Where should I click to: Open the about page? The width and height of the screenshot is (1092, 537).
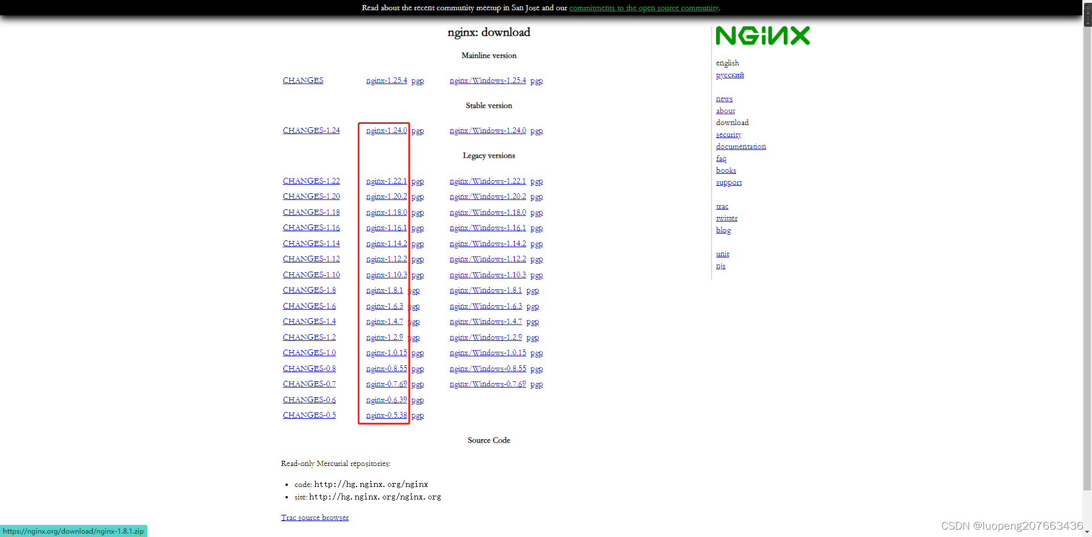point(725,111)
